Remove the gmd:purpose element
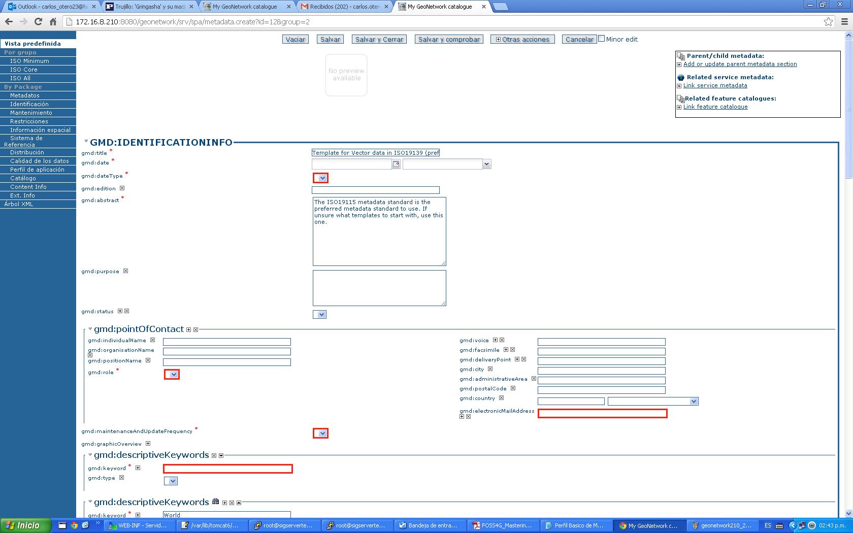 [125, 271]
